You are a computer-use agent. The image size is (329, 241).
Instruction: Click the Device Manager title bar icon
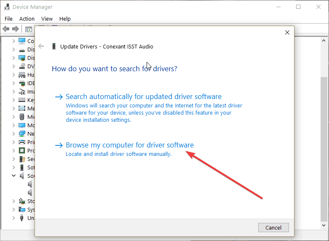tap(7, 7)
